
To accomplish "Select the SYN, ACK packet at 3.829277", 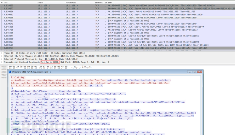I will tap(117, 9).
